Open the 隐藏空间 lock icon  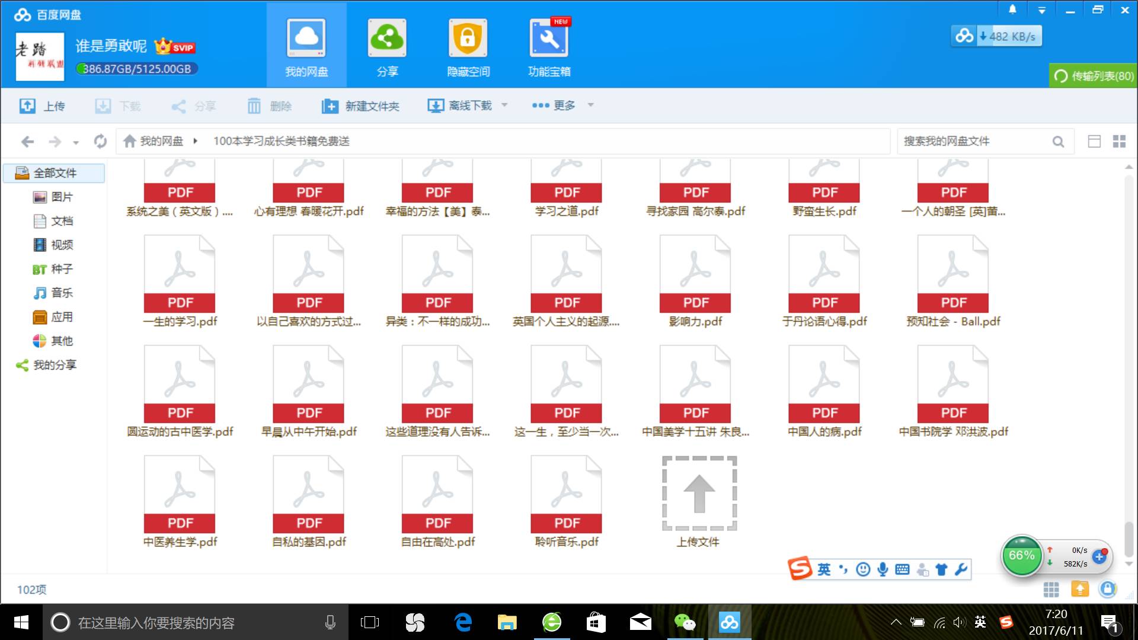coord(468,39)
